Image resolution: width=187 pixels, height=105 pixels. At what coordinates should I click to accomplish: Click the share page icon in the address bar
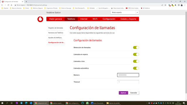[162, 5]
